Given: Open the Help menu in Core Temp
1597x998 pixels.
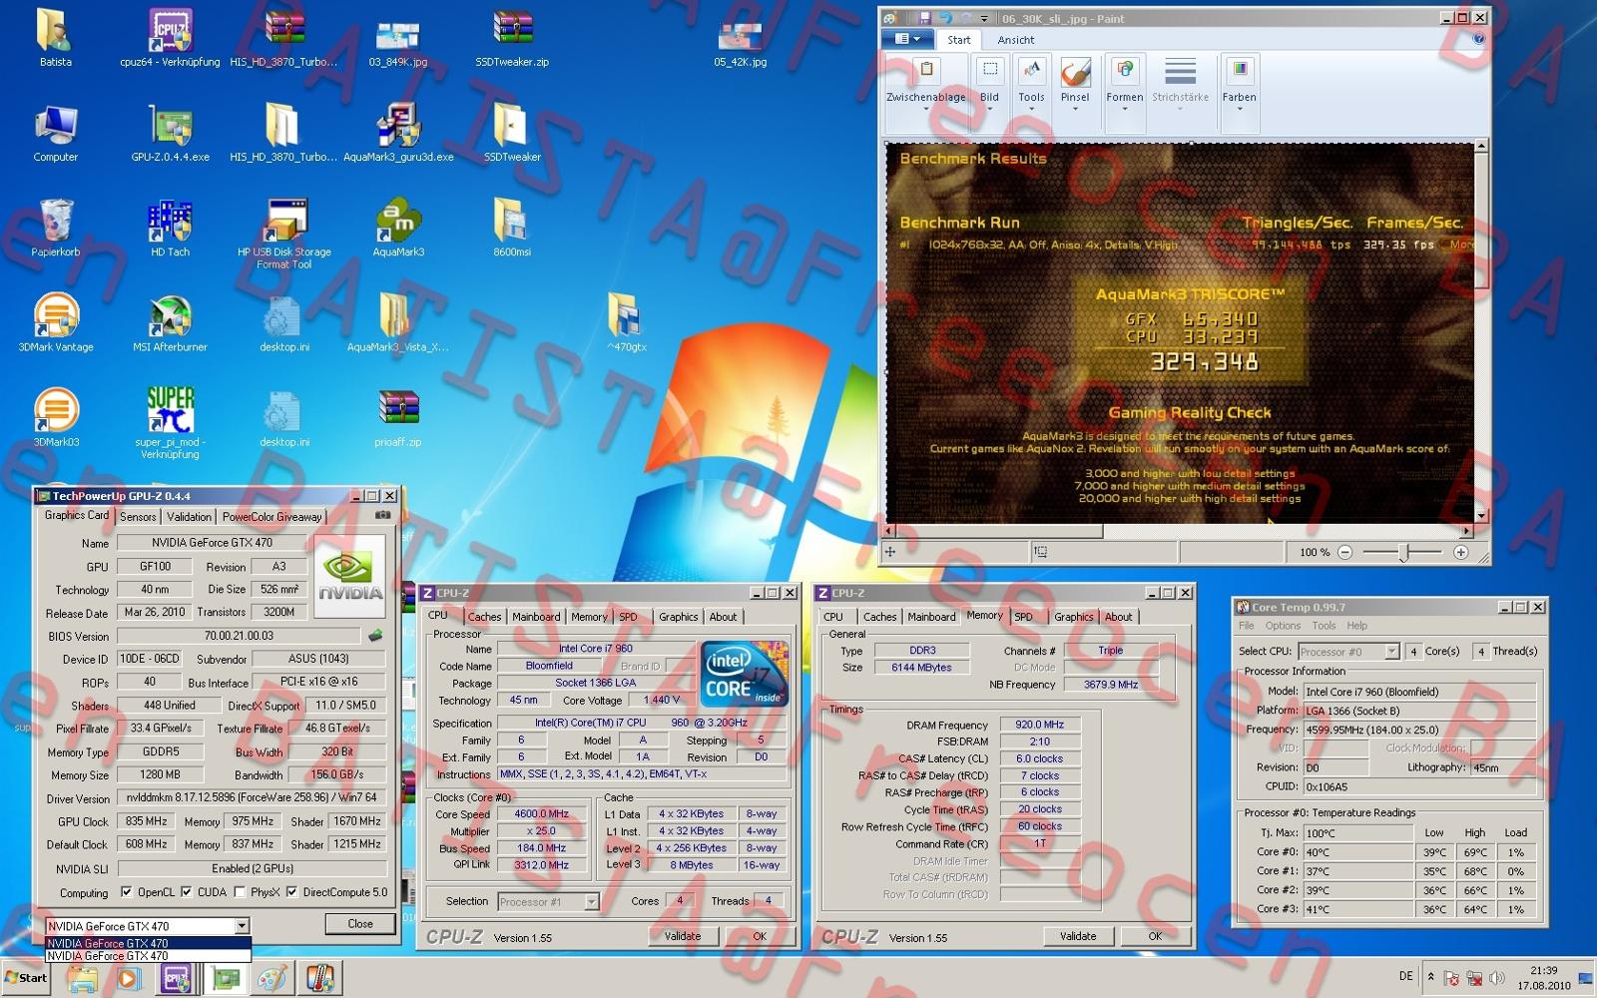Looking at the screenshot, I should 1356,626.
